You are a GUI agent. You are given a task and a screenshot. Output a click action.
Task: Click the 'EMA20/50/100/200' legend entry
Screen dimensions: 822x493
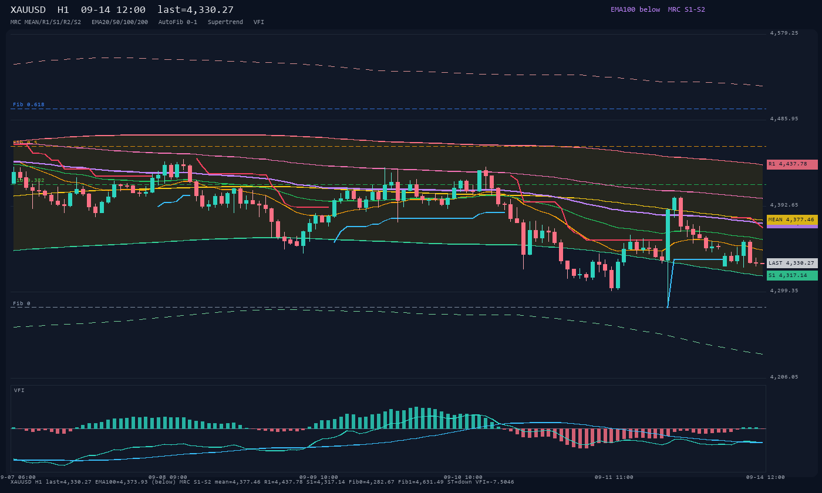tap(120, 22)
